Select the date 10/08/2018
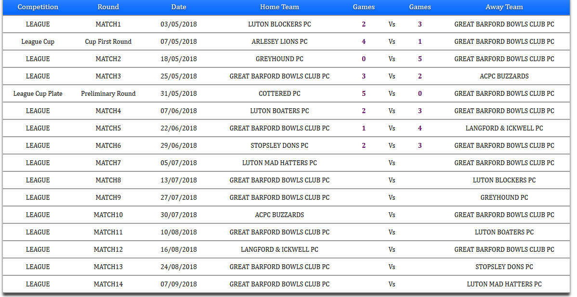The width and height of the screenshot is (577, 297). coord(179,232)
